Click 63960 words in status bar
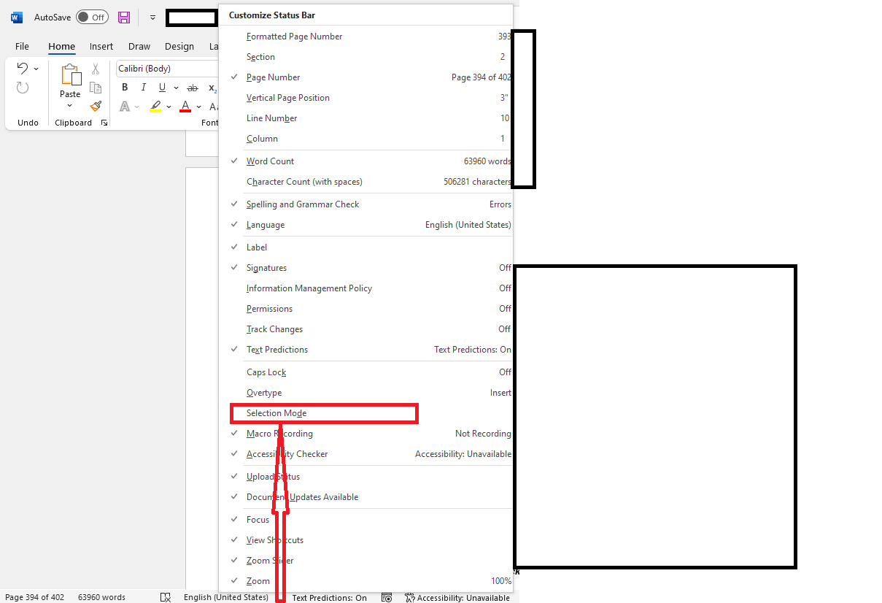 point(102,597)
